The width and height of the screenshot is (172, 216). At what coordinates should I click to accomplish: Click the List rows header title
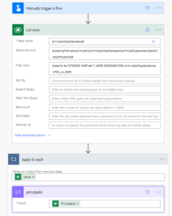33,30
